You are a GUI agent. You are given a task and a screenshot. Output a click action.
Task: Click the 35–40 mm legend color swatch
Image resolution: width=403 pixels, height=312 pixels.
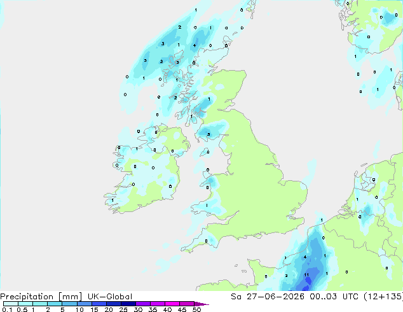158,304
